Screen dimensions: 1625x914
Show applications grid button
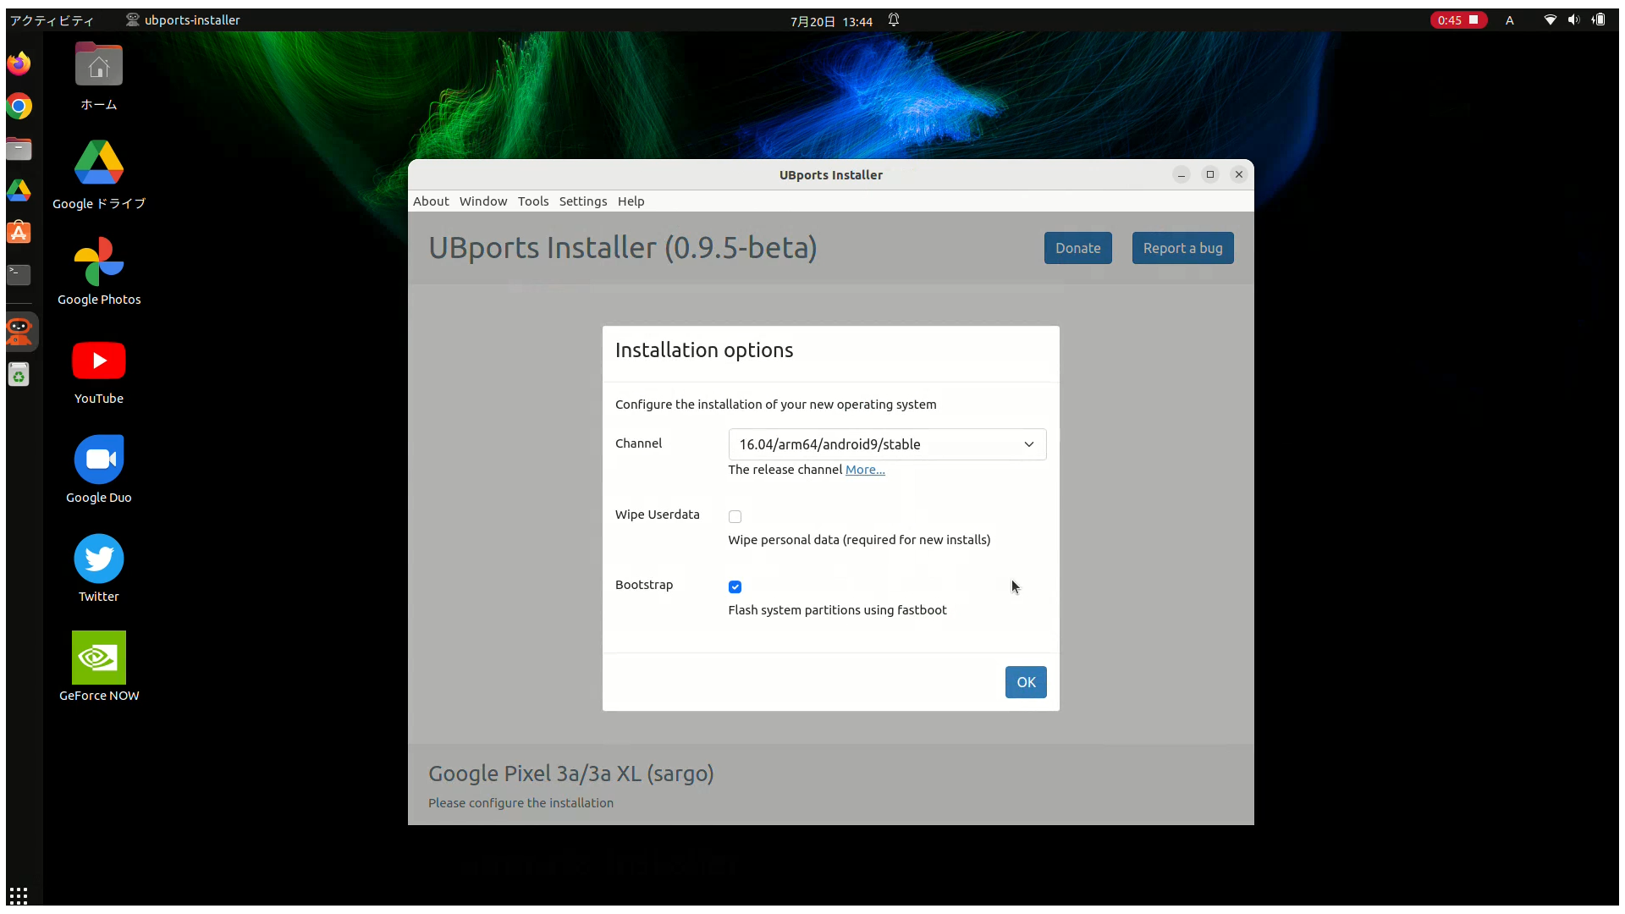pyautogui.click(x=19, y=895)
